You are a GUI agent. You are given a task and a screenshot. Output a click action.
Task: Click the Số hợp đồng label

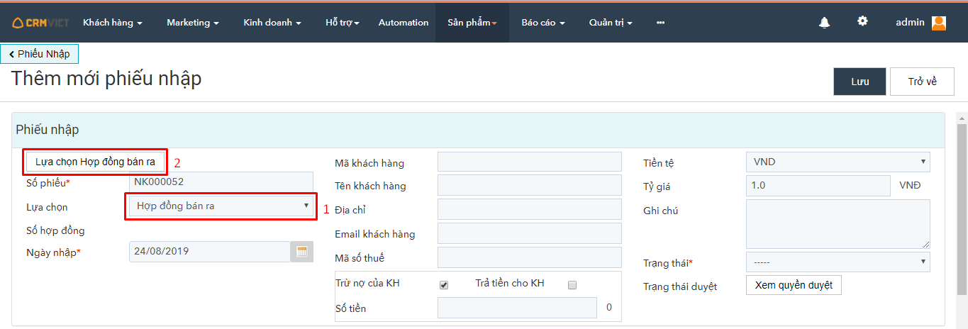click(x=55, y=230)
